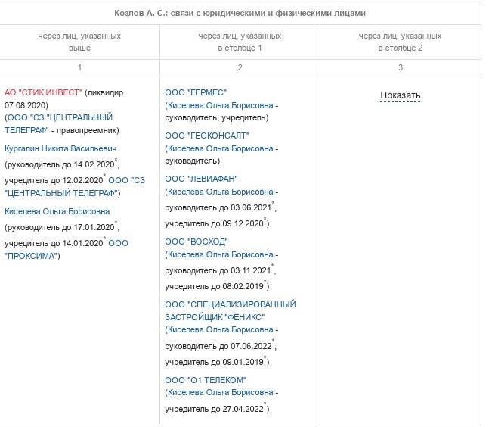489x427 pixels.
Task: Open the ООО "ГЕОКОНСАЛТ" company link
Action: coord(206,136)
